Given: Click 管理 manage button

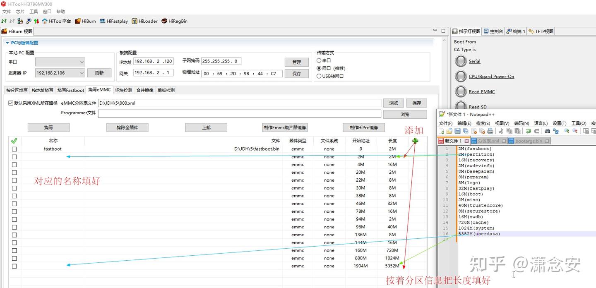Looking at the screenshot, I should (297, 62).
